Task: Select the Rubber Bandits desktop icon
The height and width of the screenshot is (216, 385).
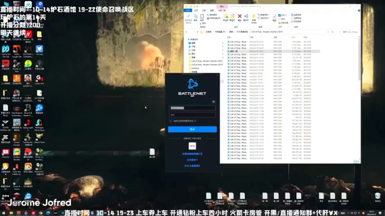Action: tap(17, 154)
